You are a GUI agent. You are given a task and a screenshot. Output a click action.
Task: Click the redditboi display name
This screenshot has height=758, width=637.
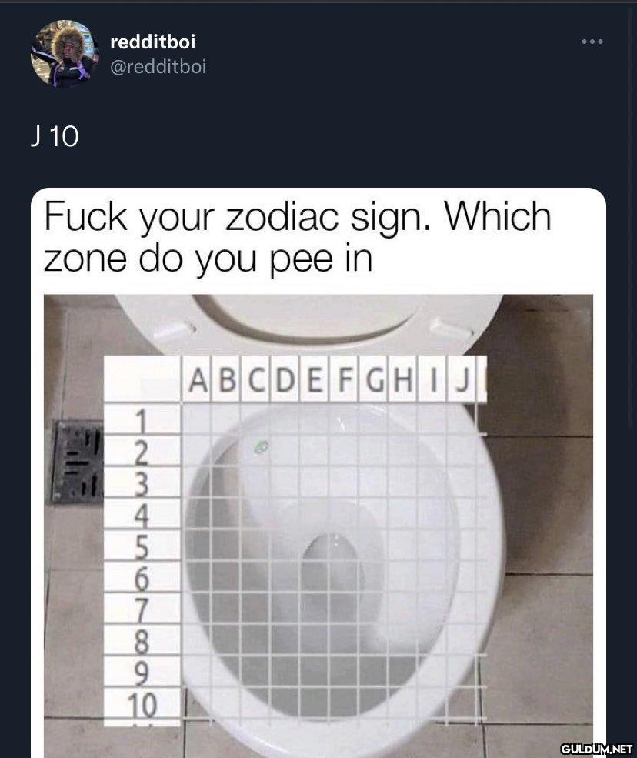[x=153, y=42]
